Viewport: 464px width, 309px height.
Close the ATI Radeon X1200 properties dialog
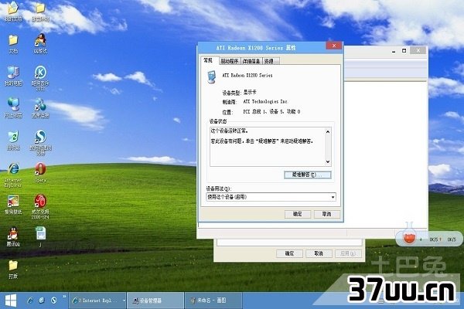tap(334, 46)
